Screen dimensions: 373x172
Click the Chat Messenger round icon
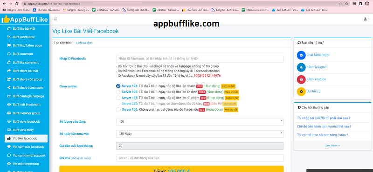pyautogui.click(x=301, y=55)
